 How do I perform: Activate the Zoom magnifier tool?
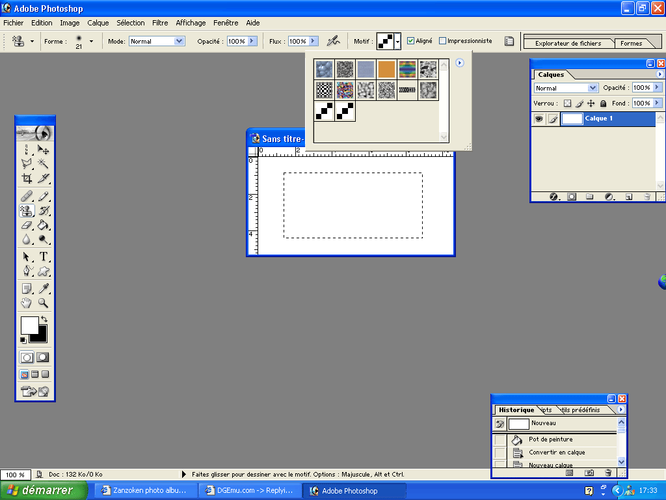(x=44, y=303)
